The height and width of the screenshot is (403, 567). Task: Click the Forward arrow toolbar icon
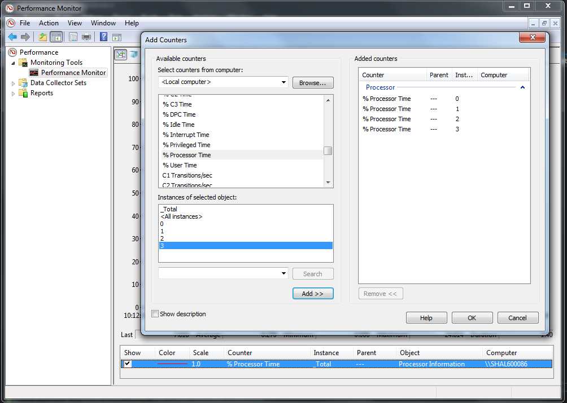25,37
